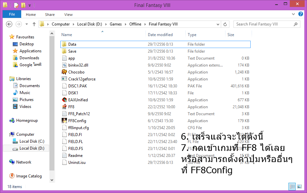Open the Chocobo application icon

64,72
